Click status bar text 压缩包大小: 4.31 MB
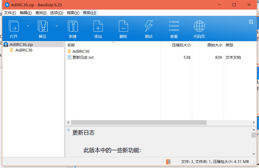Image resolution: width=259 pixels, height=168 pixels. click(x=231, y=162)
